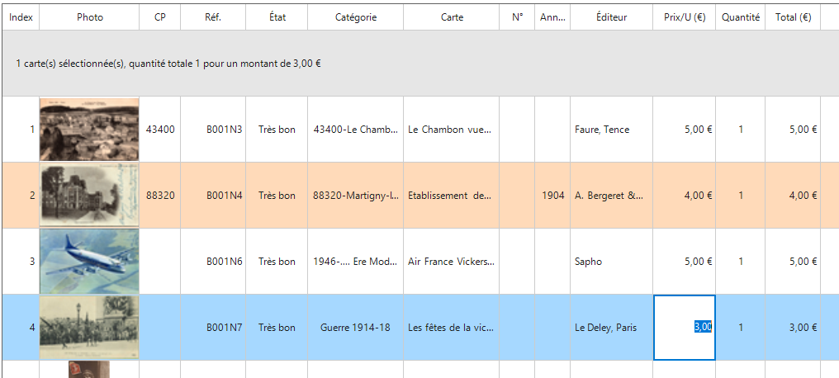Select the Sapho publisher cell
839x378 pixels.
589,262
